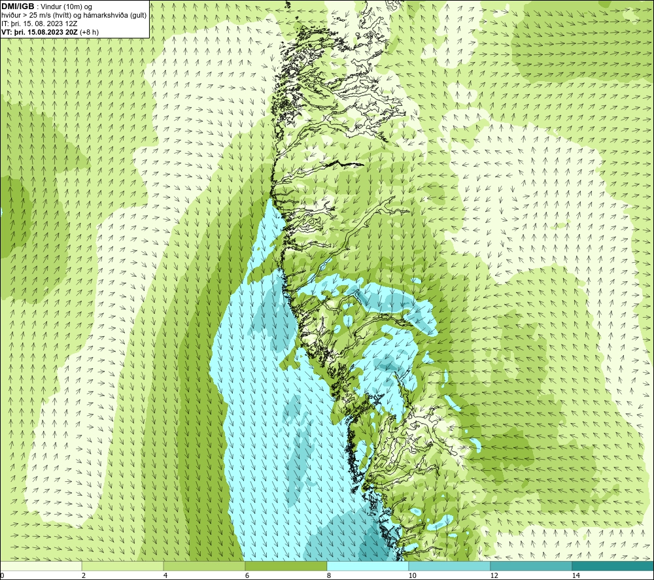This screenshot has width=654, height=580.
Task: Click the 0–2 lightest color scale segment
Action: pos(41,566)
